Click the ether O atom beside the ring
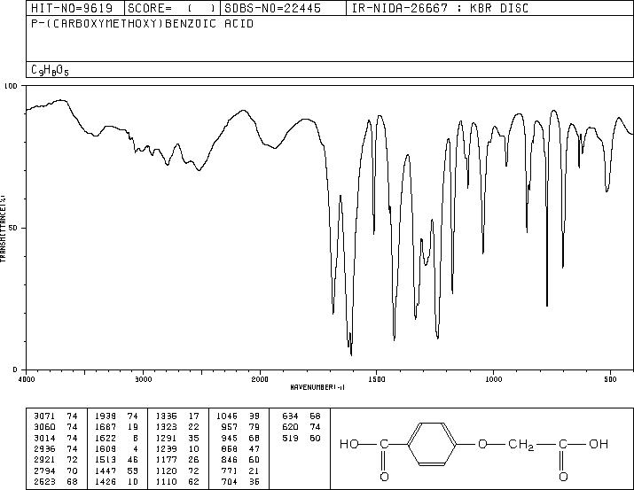 [x=482, y=444]
